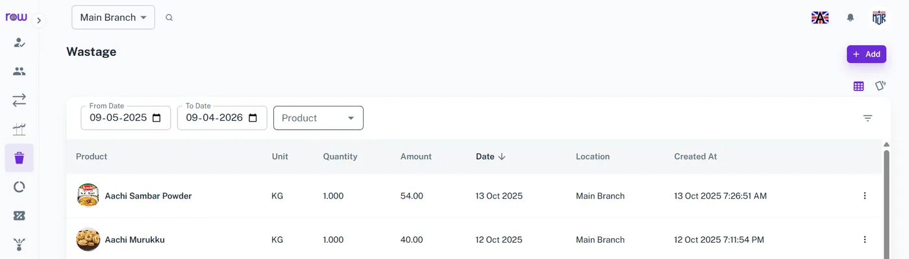Screen dimensions: 909x259
Task: Sort by the Amount column header
Action: 416,156
